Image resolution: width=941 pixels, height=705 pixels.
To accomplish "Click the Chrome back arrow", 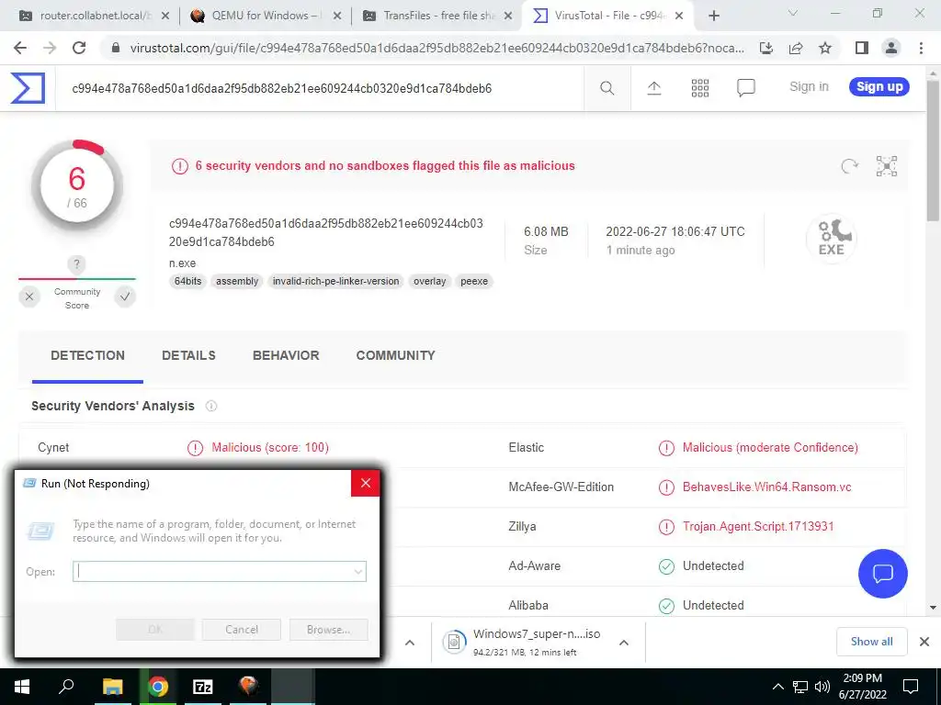I will [x=20, y=48].
